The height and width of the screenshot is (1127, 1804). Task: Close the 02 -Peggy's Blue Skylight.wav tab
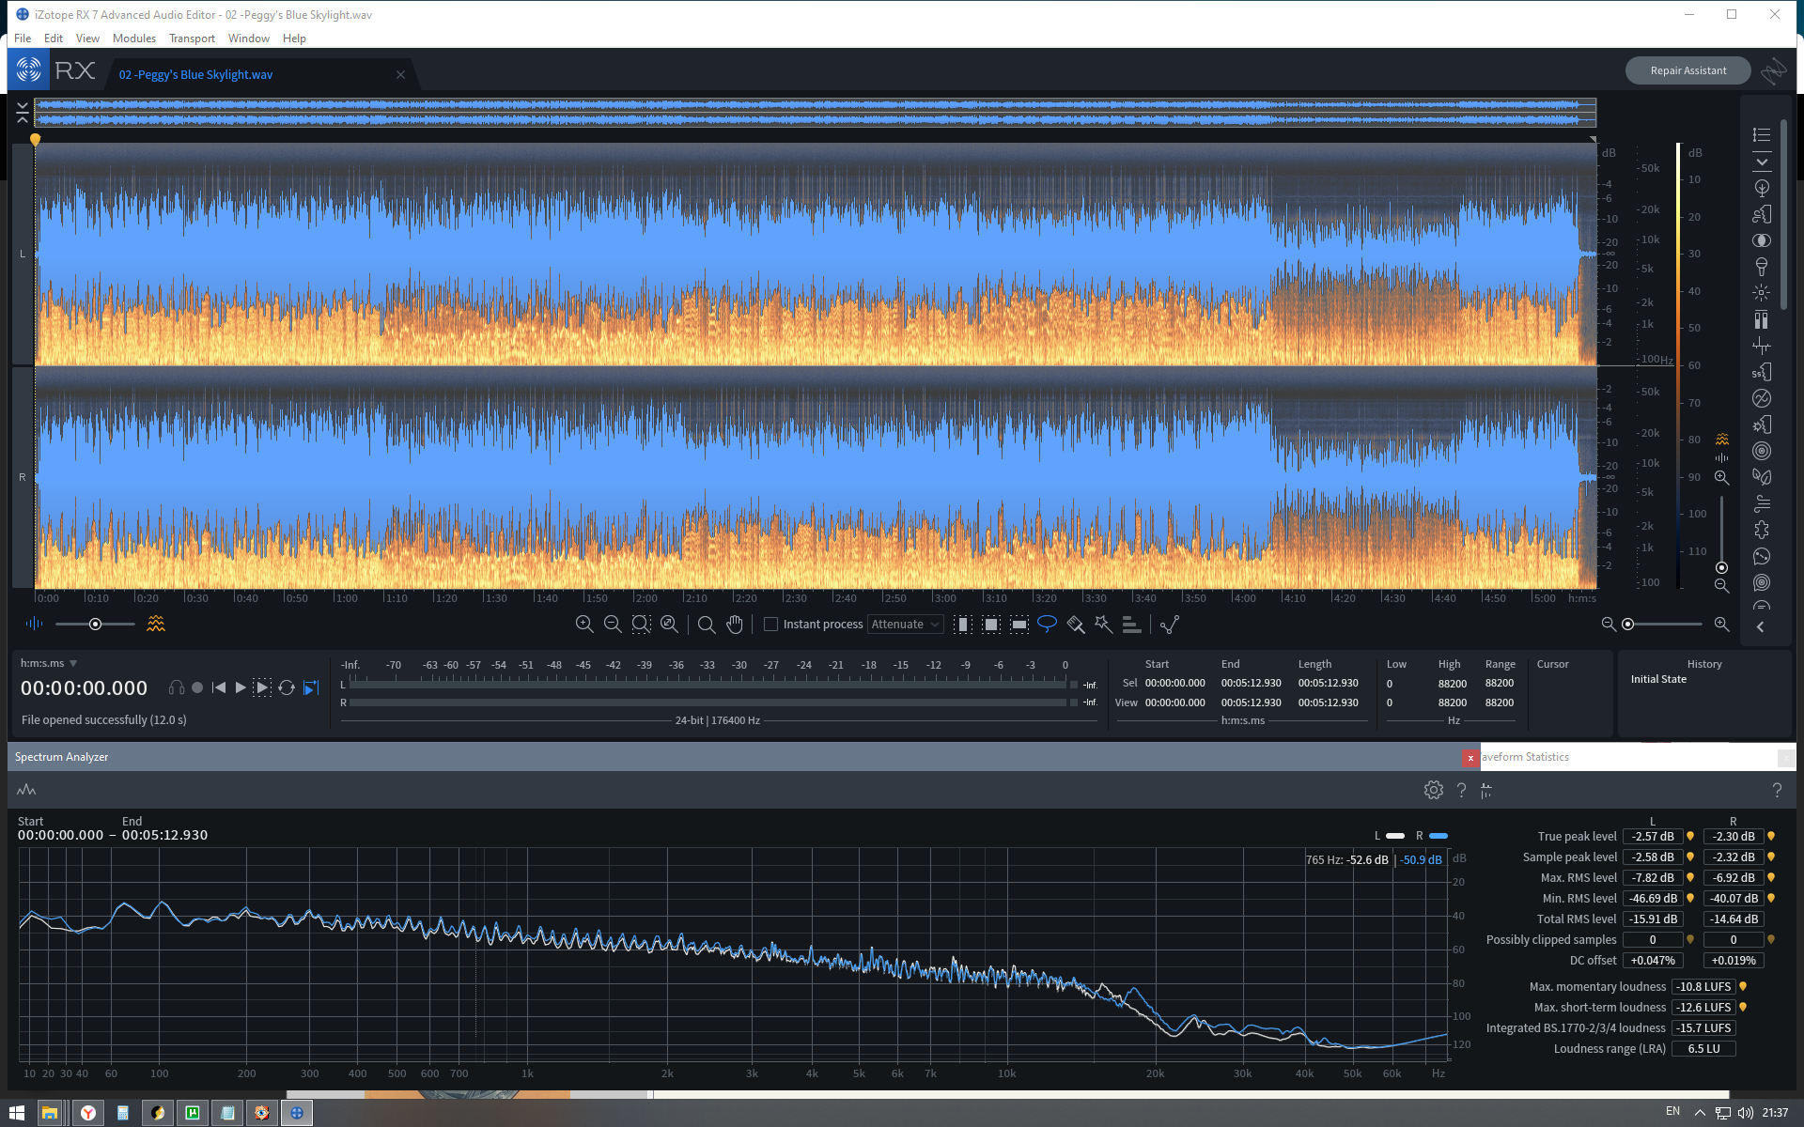point(400,74)
